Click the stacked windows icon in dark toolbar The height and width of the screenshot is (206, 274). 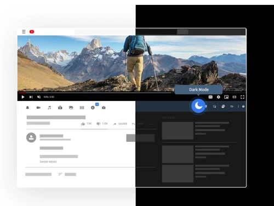click(223, 107)
